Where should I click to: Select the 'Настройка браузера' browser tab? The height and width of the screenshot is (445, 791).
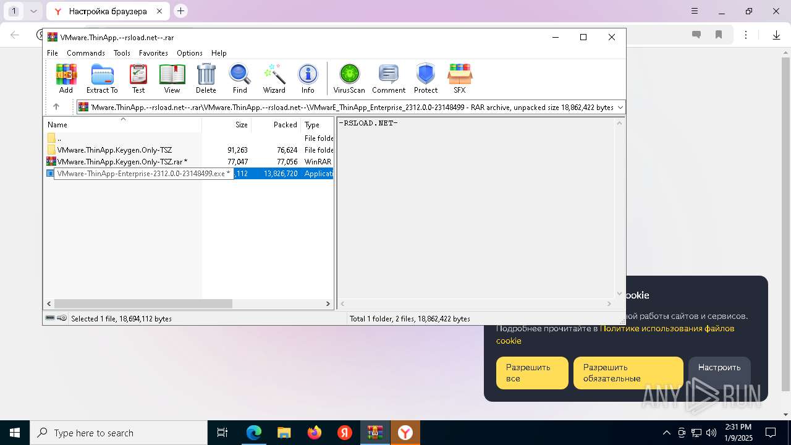tap(107, 11)
